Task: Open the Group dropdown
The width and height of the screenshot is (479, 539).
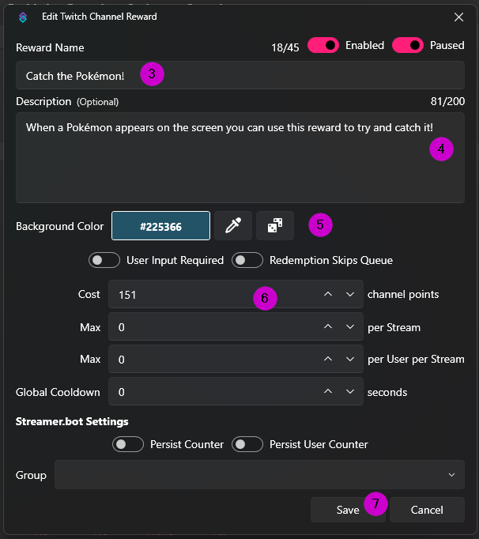Action: pos(259,475)
